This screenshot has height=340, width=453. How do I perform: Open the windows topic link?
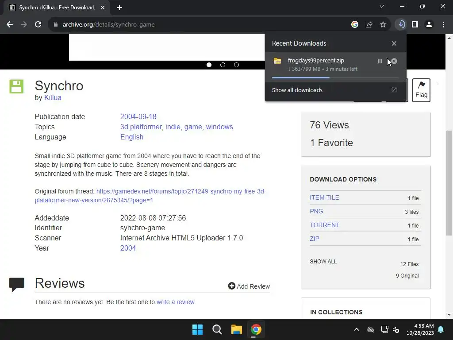coord(219,127)
